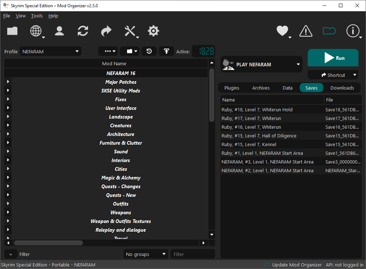Click the mod list Filter input field

pos(193,254)
